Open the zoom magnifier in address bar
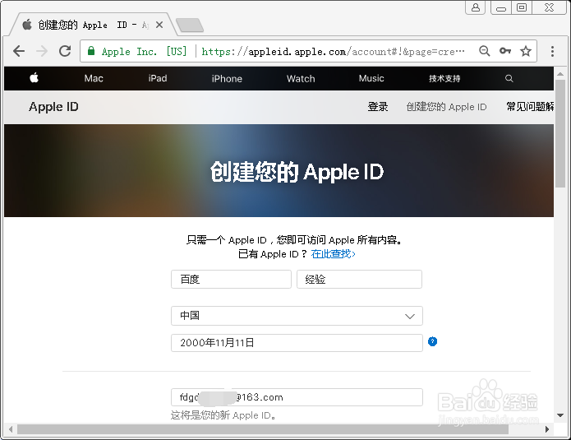 [x=485, y=51]
